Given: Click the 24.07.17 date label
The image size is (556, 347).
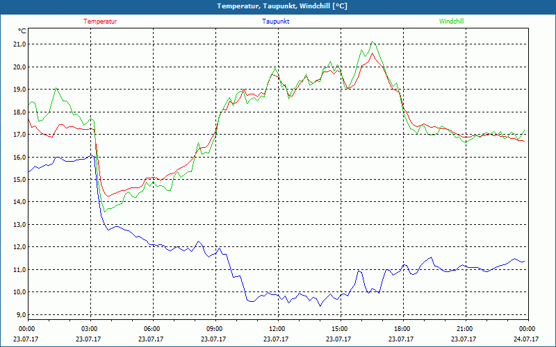Looking at the screenshot, I should 526,339.
